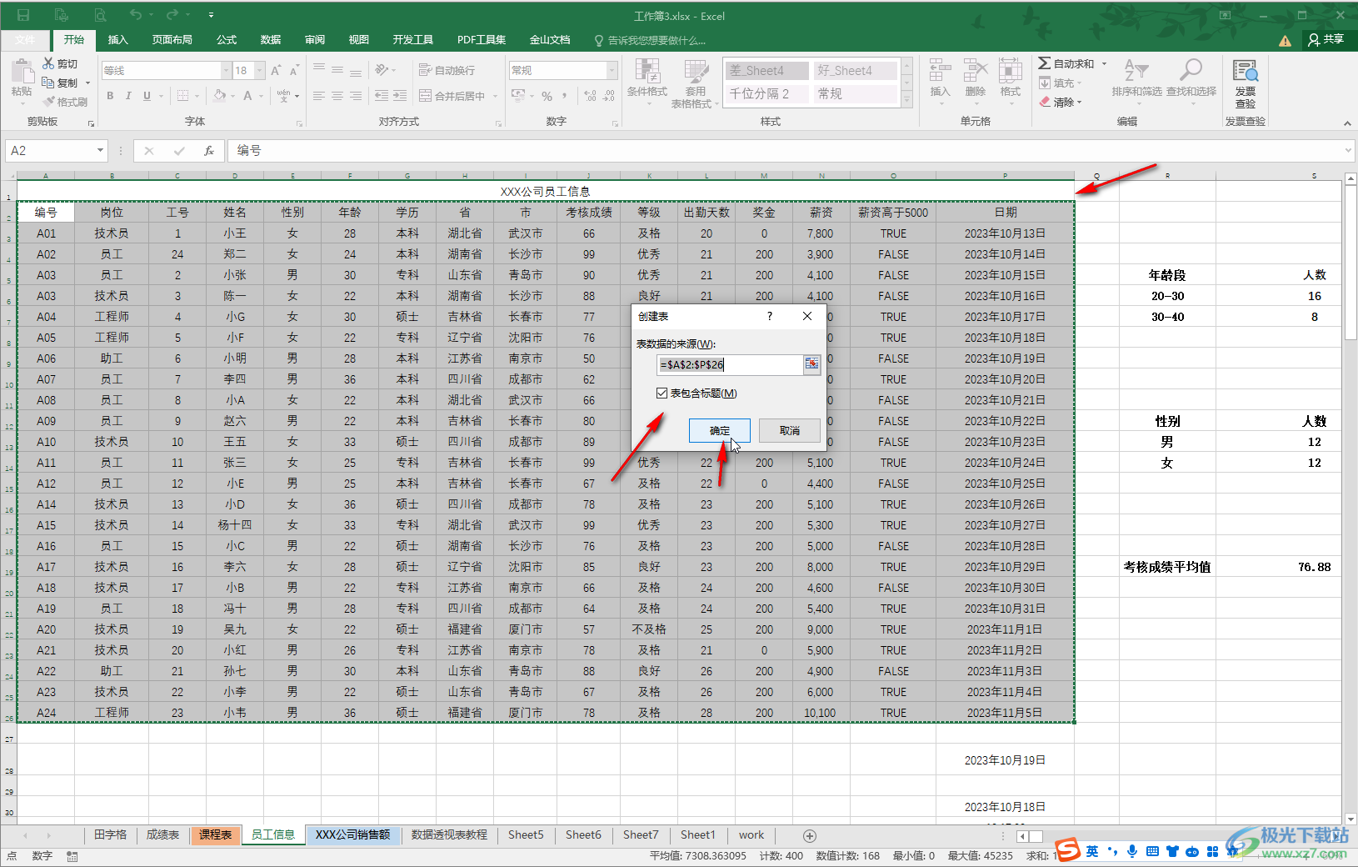Toggle Bold formatting button
Image resolution: width=1358 pixels, height=867 pixels.
110,96
